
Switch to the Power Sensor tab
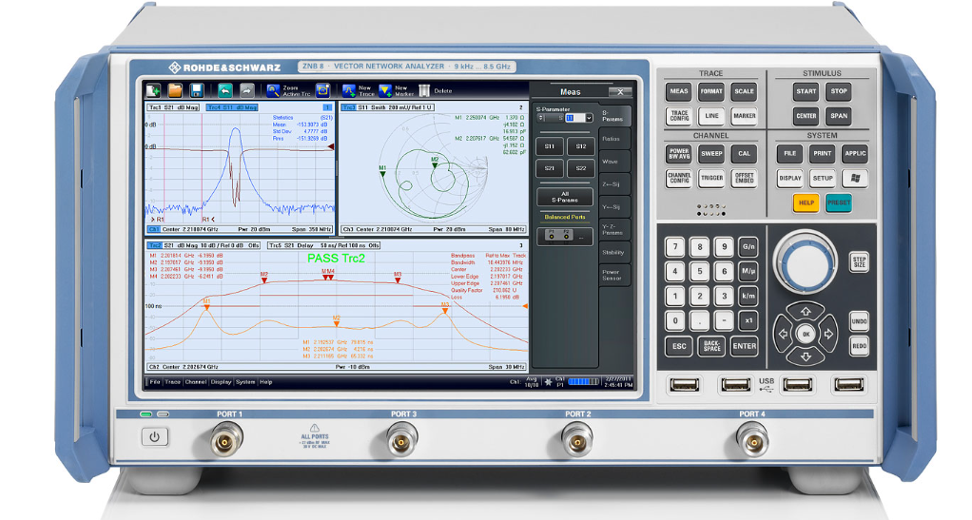[x=613, y=275]
